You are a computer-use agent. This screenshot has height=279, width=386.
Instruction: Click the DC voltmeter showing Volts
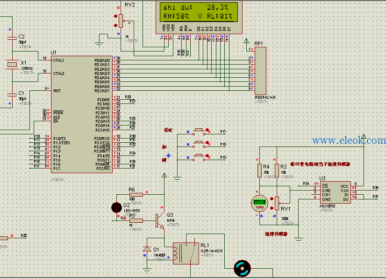pos(259,203)
